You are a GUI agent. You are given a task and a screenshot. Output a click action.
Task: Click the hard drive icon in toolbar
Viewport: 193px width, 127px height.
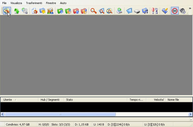coord(137,11)
